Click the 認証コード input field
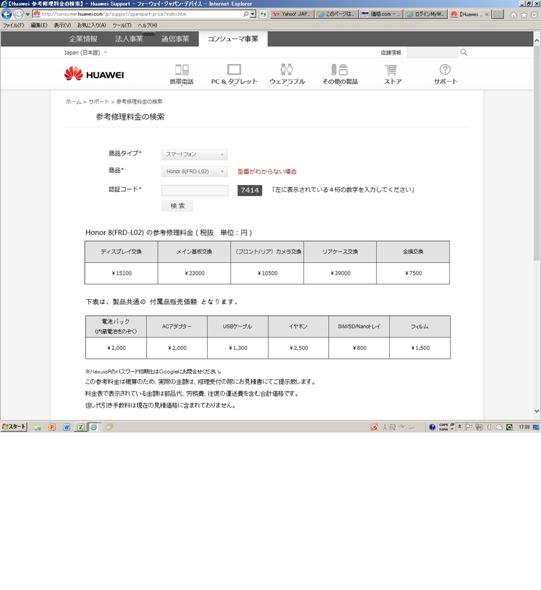This screenshot has width=541, height=590. coord(195,190)
